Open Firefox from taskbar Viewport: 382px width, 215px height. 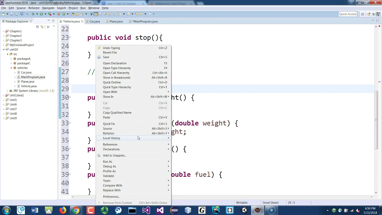pos(62,211)
